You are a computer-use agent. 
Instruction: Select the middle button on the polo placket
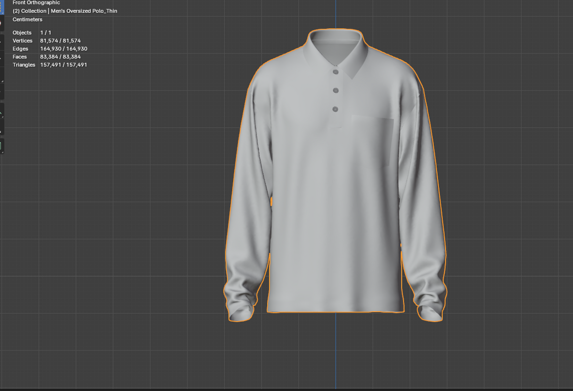pos(336,90)
